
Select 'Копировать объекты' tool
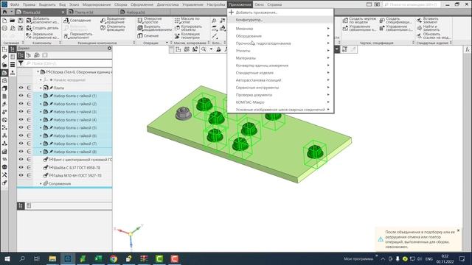(x=188, y=28)
